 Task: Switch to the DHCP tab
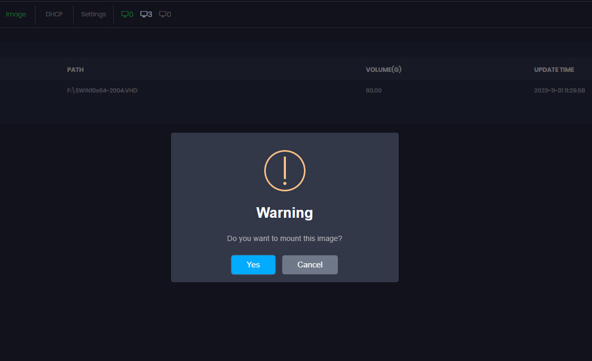(x=54, y=14)
